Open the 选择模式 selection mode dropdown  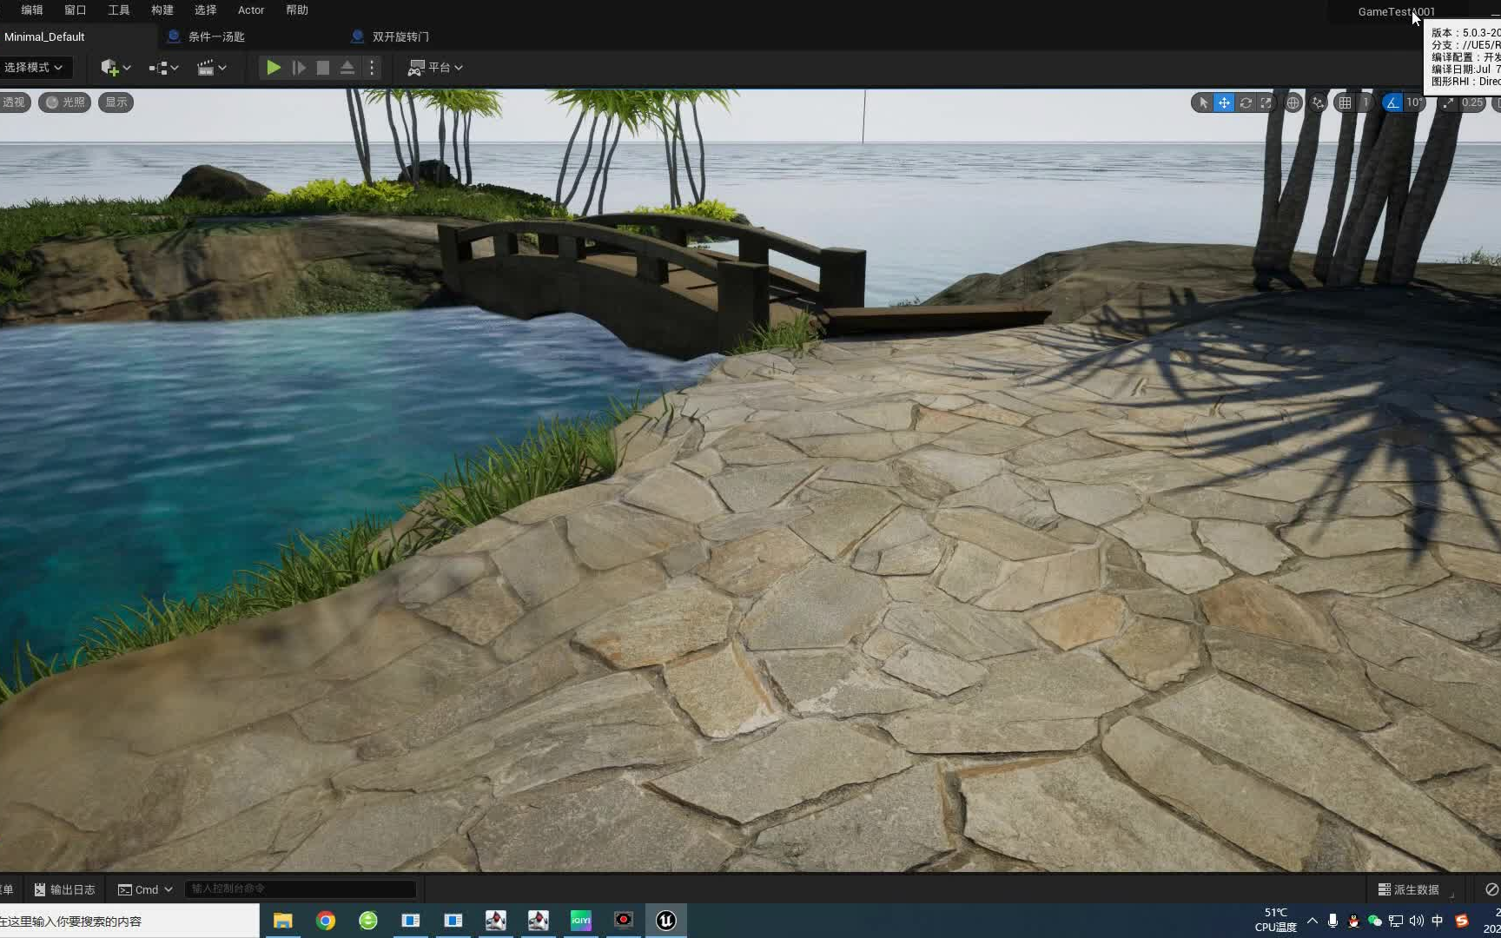tap(35, 67)
